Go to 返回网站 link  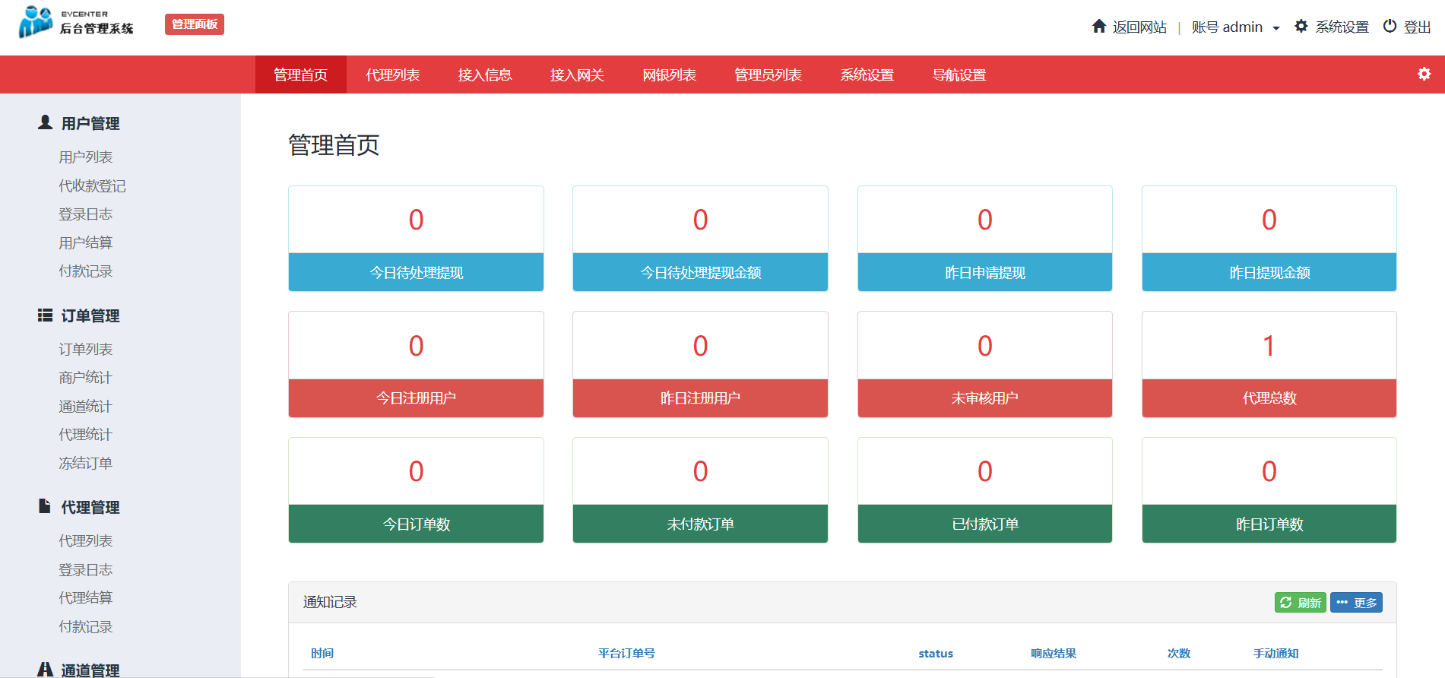point(1139,27)
